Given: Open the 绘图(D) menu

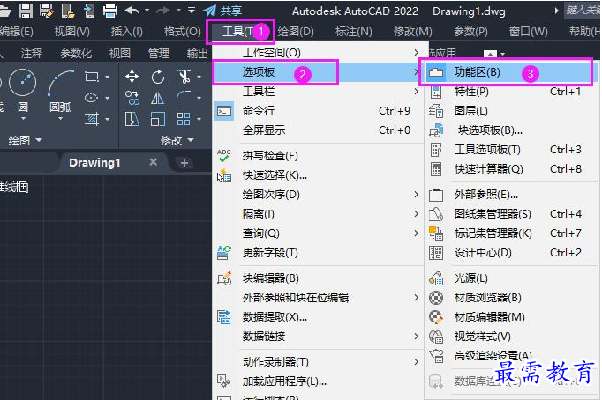Looking at the screenshot, I should tap(296, 32).
